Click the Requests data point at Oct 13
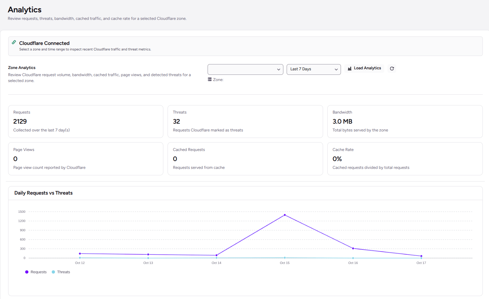The width and height of the screenshot is (489, 299). tap(148, 254)
